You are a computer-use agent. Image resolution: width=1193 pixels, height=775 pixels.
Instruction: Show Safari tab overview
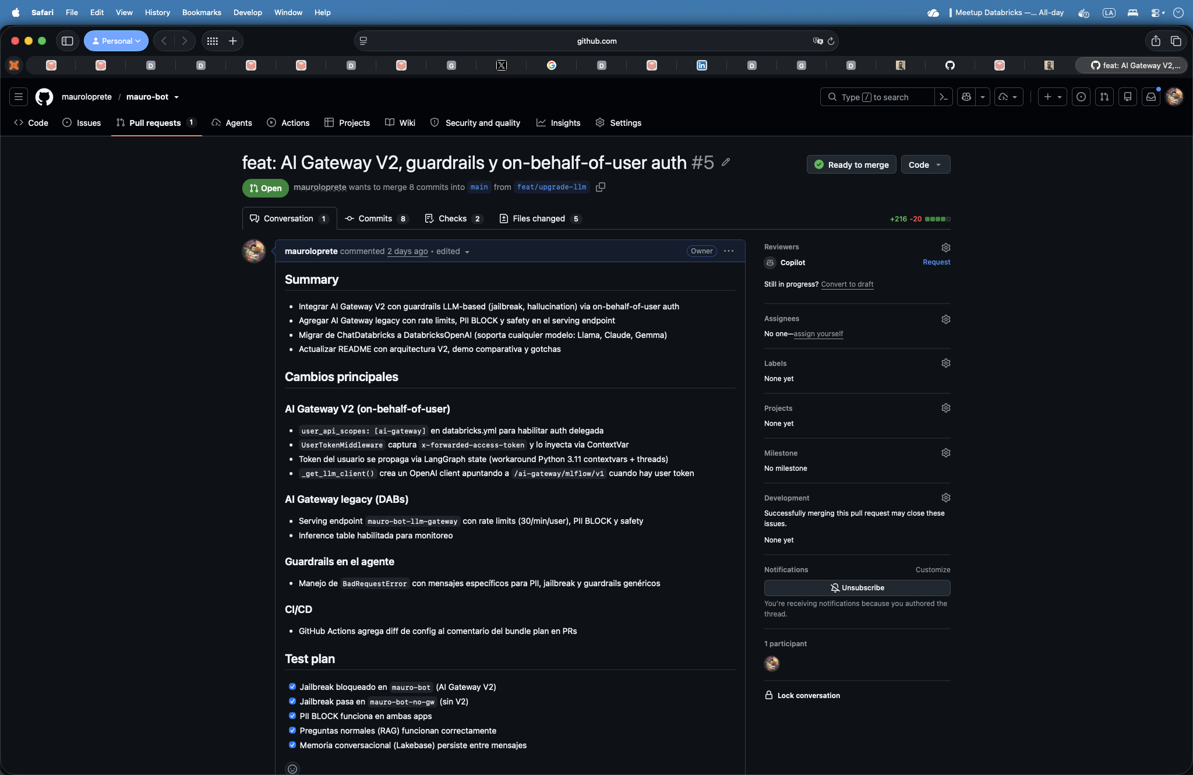[1176, 41]
